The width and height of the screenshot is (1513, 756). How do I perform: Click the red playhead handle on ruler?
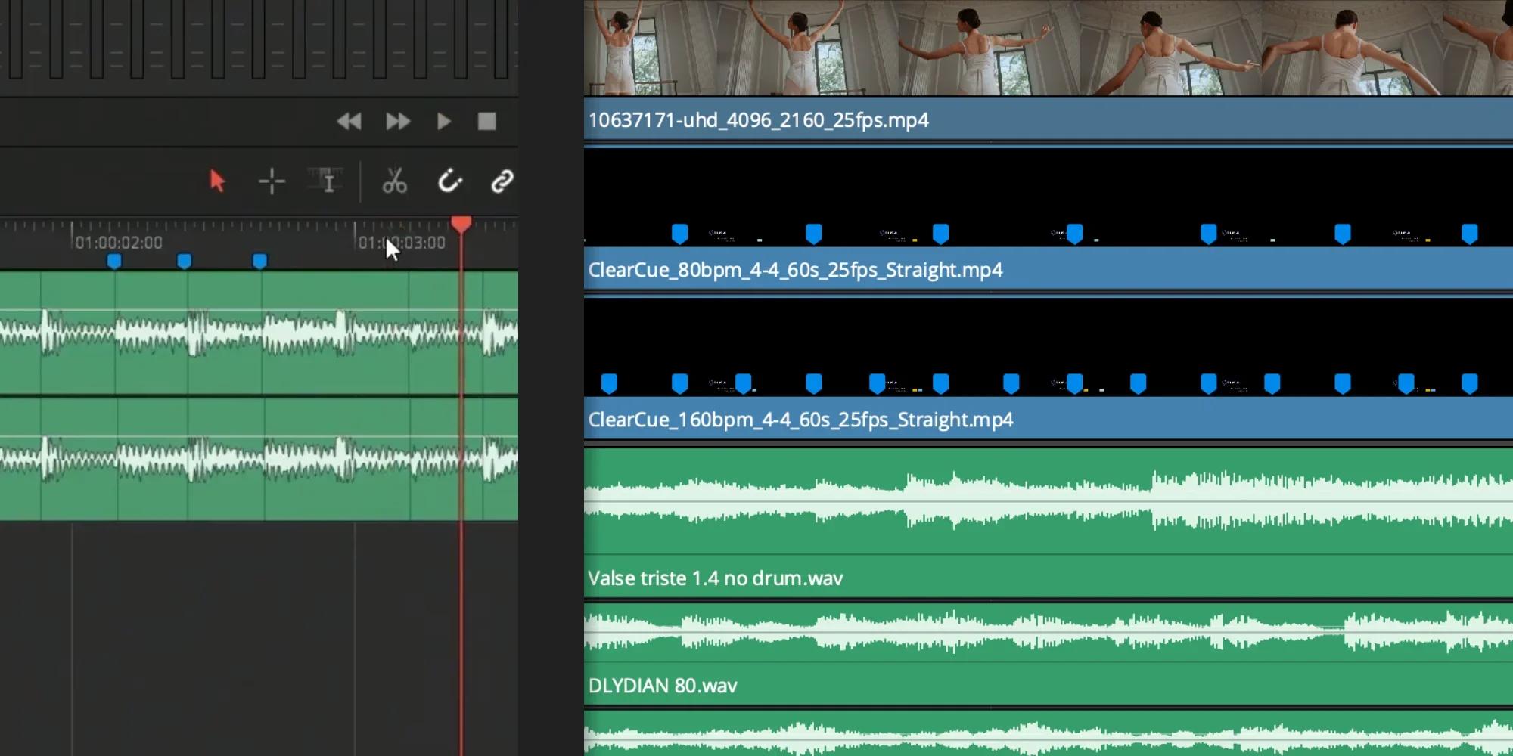pos(461,224)
